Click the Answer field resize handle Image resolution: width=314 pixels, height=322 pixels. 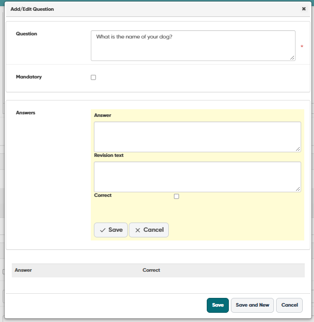pos(298,149)
